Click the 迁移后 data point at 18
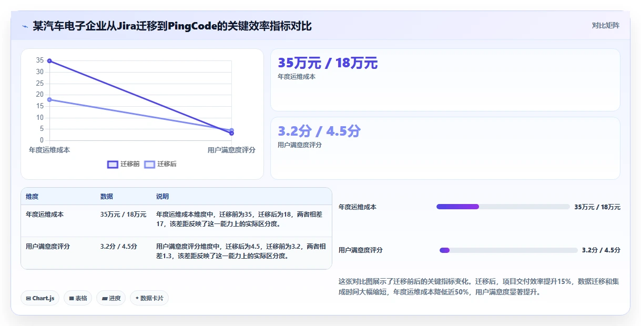This screenshot has height=326, width=641. (49, 99)
